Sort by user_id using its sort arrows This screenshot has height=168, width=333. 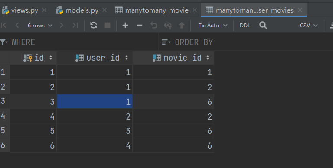127,58
